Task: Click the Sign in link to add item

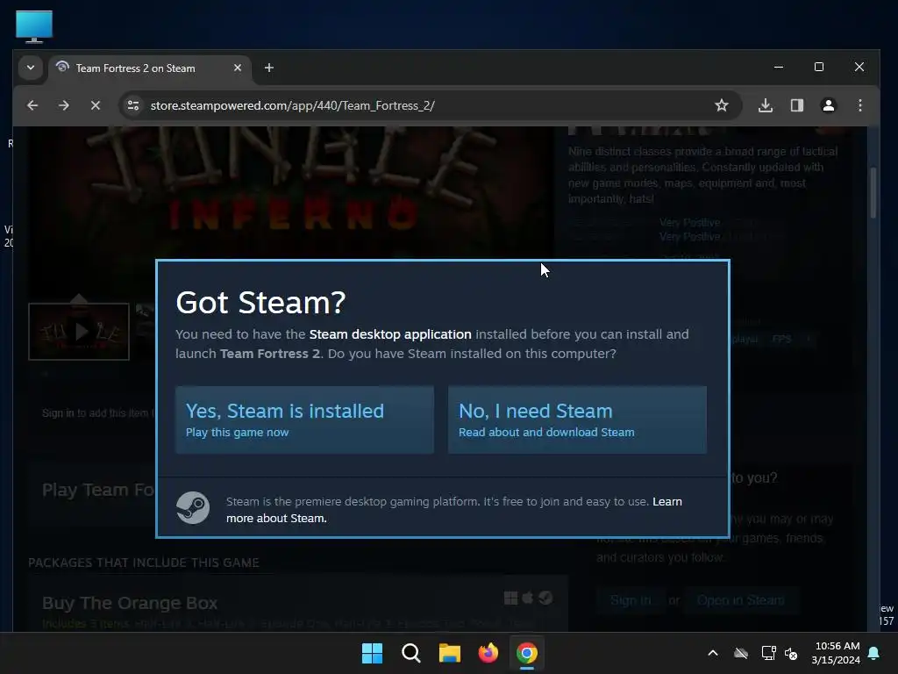Action: pos(58,412)
